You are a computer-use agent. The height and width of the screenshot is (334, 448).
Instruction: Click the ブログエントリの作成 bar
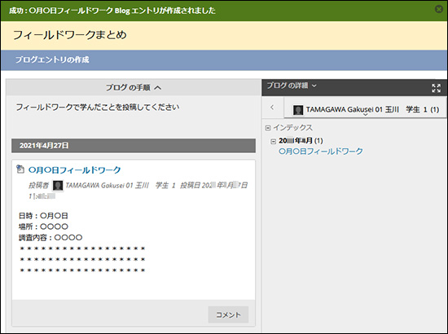(224, 60)
